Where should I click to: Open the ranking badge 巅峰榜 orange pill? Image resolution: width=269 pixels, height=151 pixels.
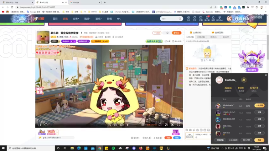(x=100, y=41)
